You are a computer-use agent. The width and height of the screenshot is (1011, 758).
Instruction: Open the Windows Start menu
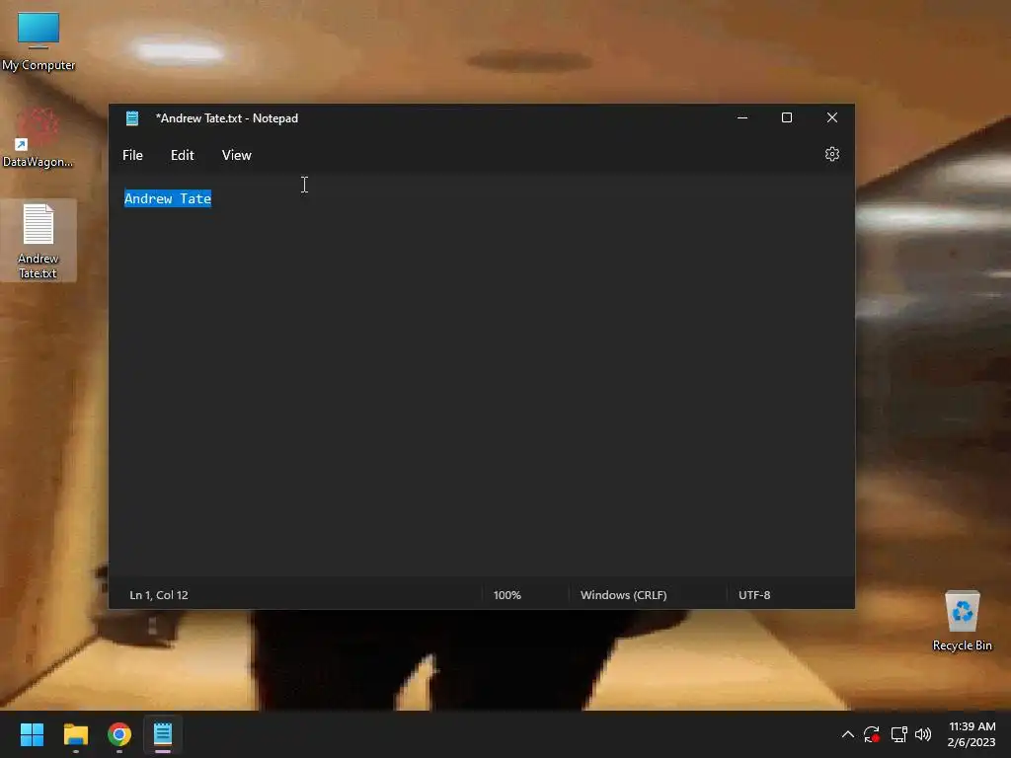(32, 734)
